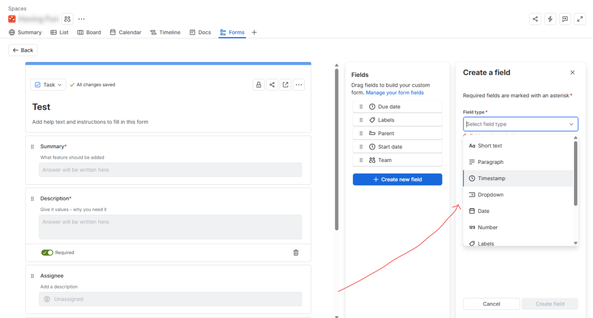Grab the Description field drag handle
Image resolution: width=593 pixels, height=318 pixels.
coord(32,199)
